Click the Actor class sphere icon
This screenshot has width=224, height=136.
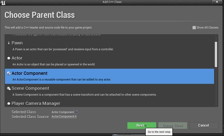9,58
